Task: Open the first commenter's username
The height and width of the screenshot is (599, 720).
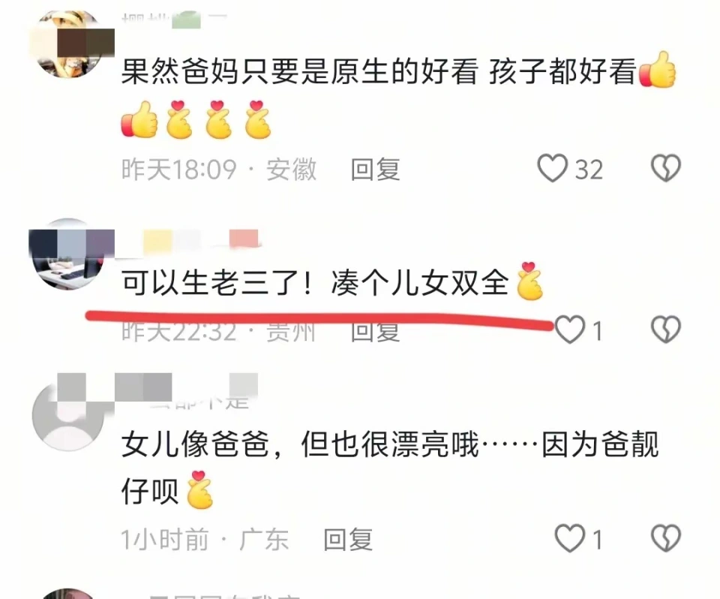Action: (x=175, y=21)
